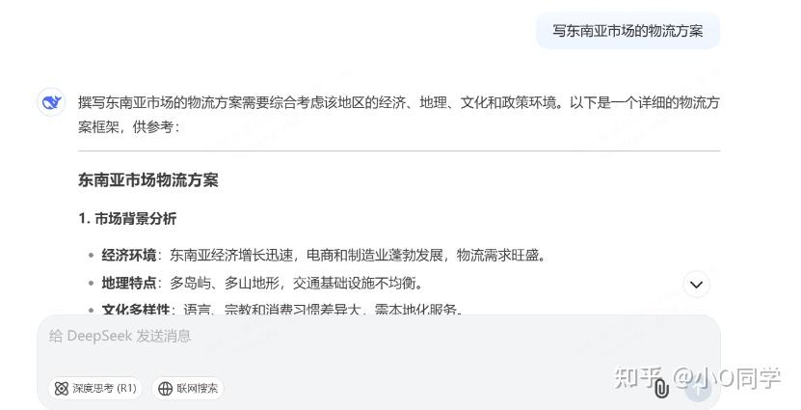Click the globe icon beside 联网搜索
801x410 pixels.
[x=165, y=389]
